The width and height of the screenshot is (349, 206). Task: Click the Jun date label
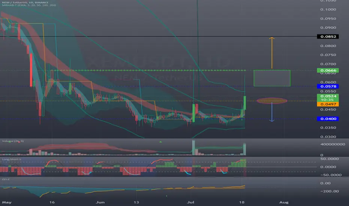100,202
